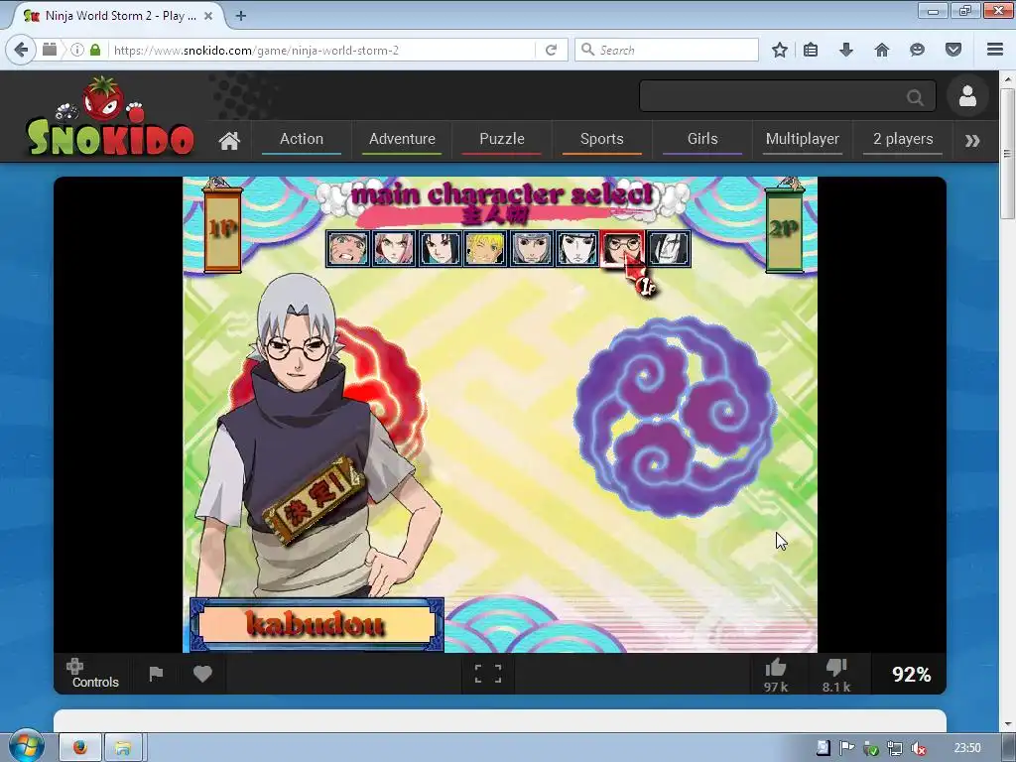Select third dark-haired character portrait
This screenshot has height=762, width=1016.
click(440, 248)
